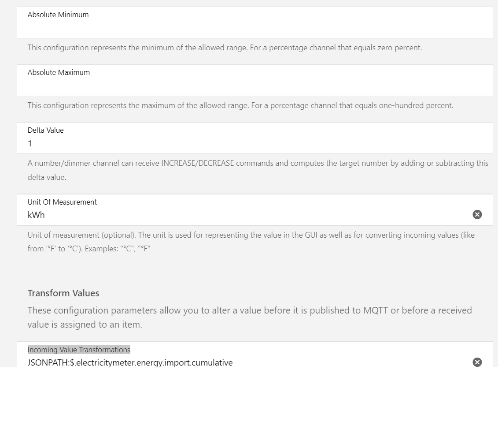Click the minimum allowed range description text
Screen dimensions: 498x422
225,48
